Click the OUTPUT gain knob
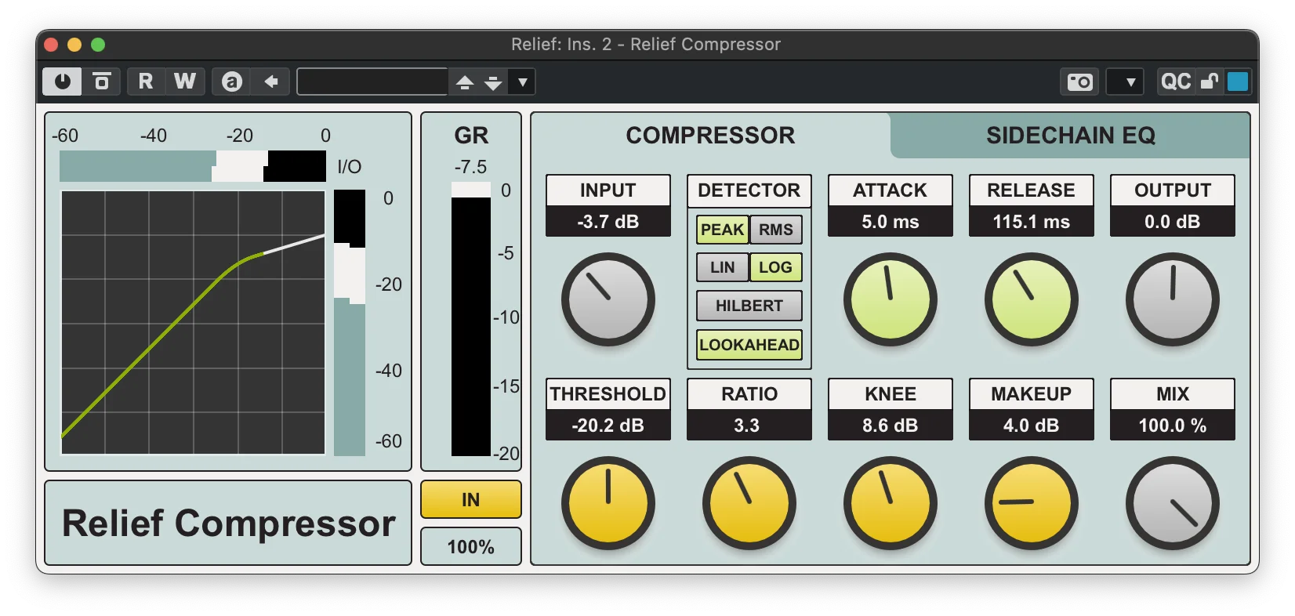This screenshot has height=616, width=1295. tap(1173, 299)
